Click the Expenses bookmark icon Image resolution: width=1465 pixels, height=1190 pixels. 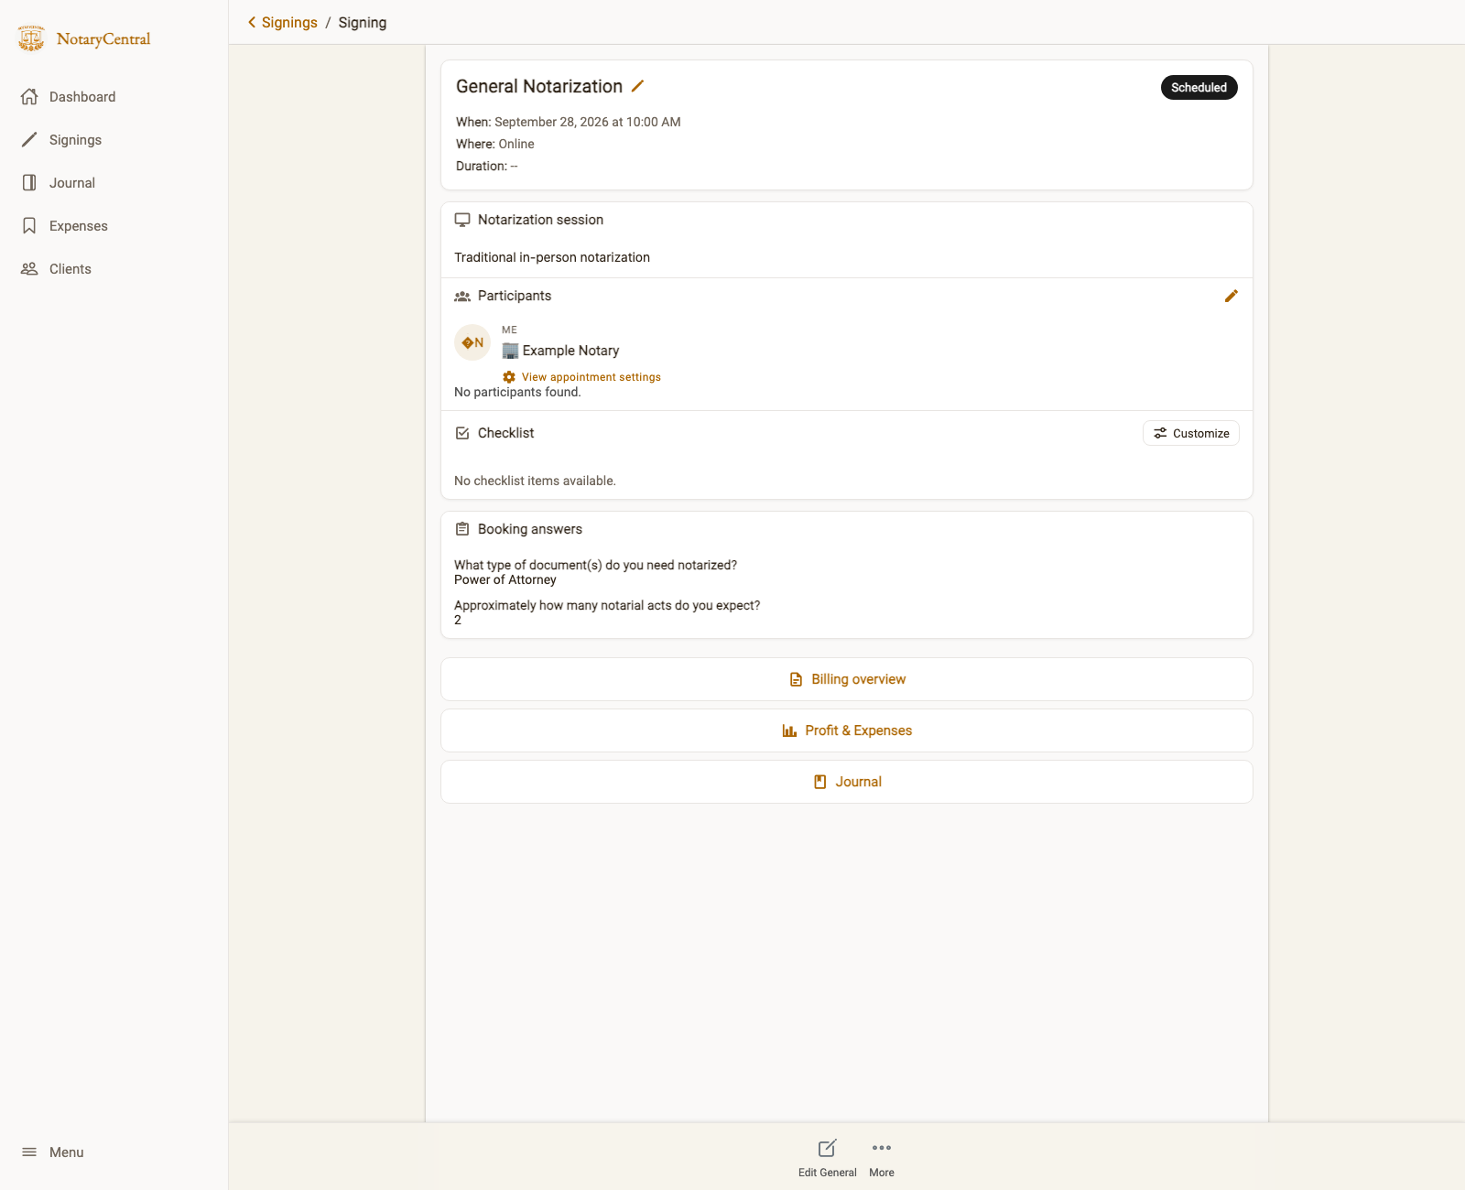click(x=29, y=225)
